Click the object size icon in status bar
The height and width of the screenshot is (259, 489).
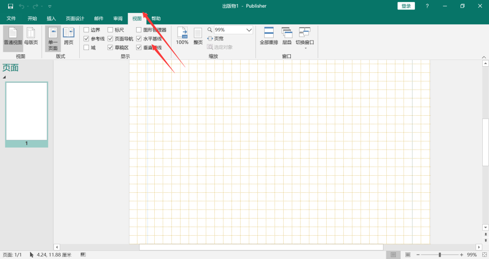(83, 255)
